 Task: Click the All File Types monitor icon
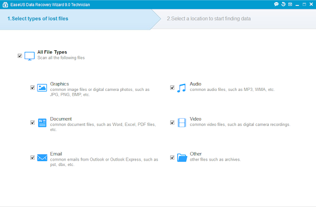coord(30,56)
